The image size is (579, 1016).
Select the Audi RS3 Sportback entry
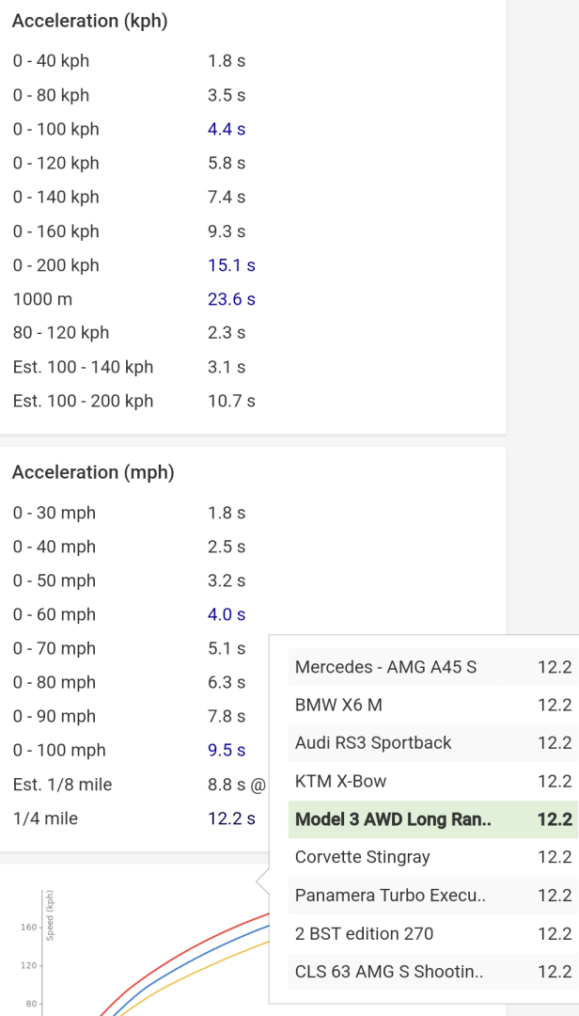[373, 742]
